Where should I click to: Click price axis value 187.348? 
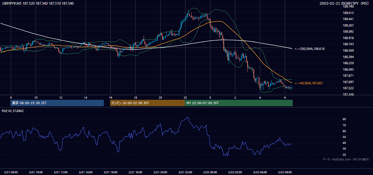pos(348,94)
